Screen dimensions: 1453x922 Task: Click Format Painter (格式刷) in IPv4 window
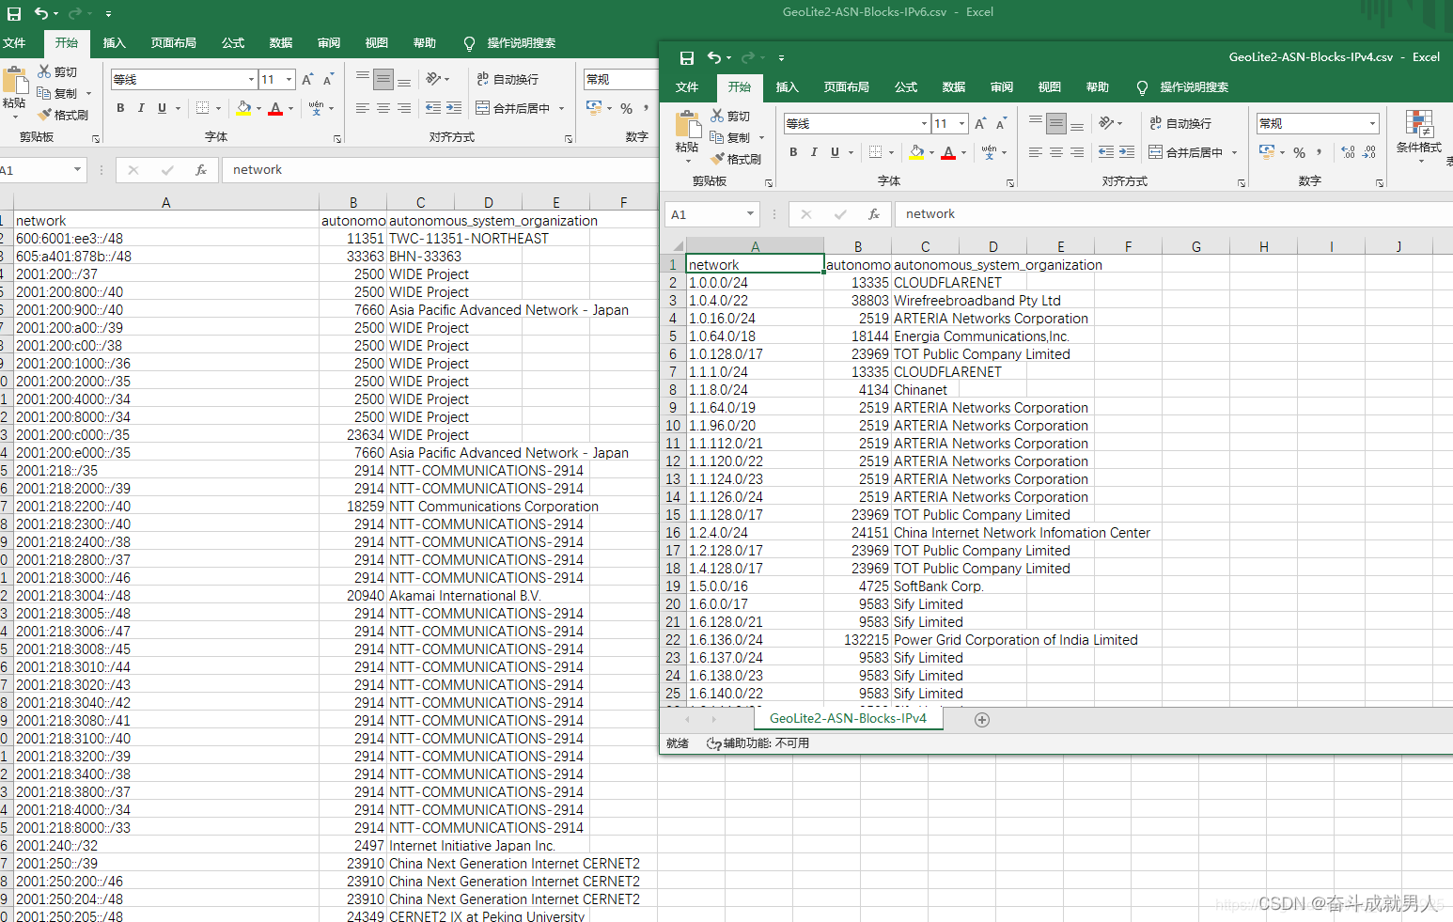pos(736,159)
